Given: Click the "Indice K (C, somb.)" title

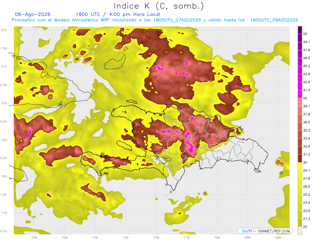Looking at the screenshot, I should click(159, 6).
